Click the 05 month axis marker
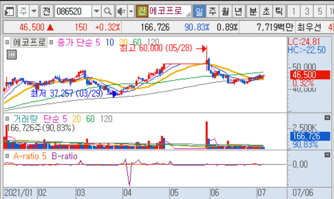 174,193
